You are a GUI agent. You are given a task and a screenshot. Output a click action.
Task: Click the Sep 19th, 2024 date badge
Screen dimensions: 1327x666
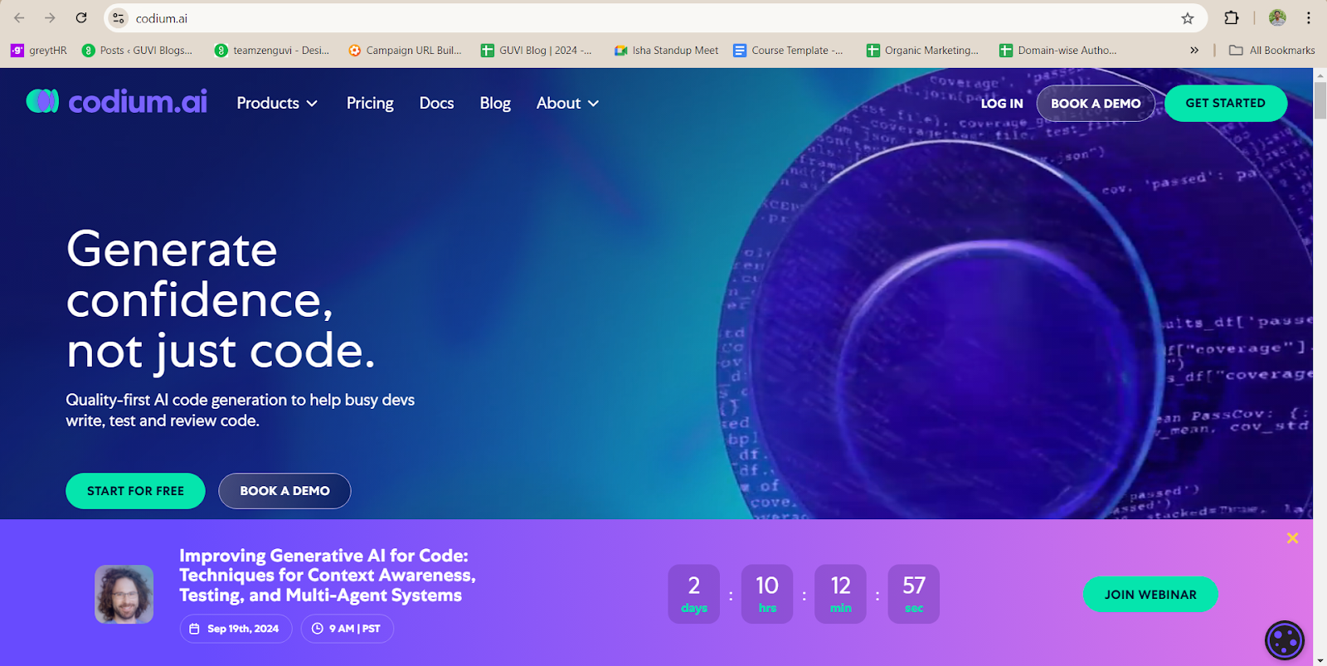(x=236, y=629)
